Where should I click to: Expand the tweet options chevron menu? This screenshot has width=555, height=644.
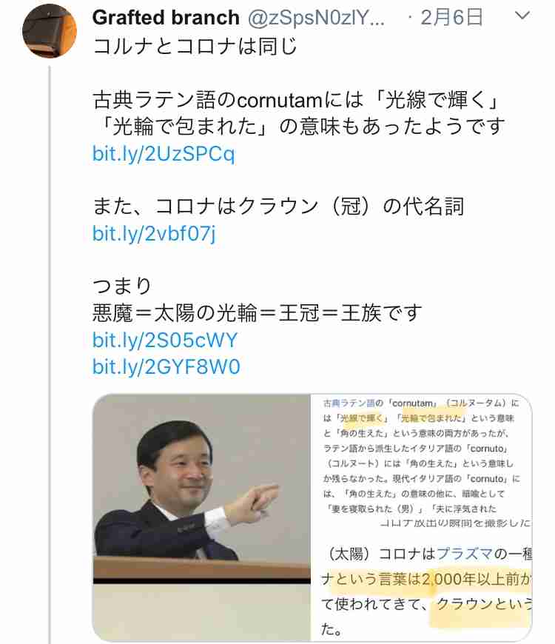(522, 16)
